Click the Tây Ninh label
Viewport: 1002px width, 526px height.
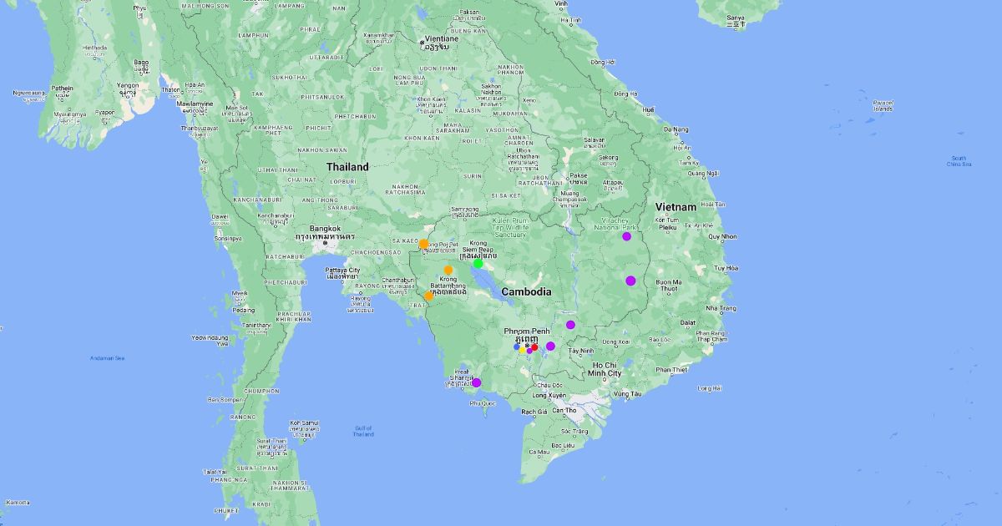point(581,351)
